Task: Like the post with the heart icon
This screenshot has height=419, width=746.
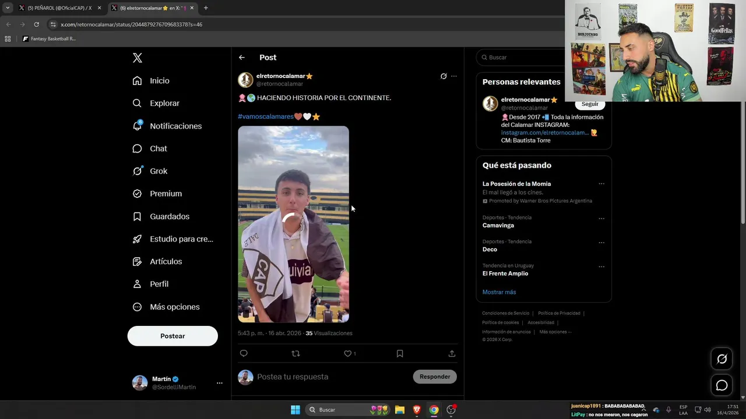Action: 348,353
